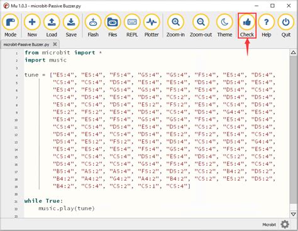Click the Microbit mode label

pyautogui.click(x=269, y=225)
